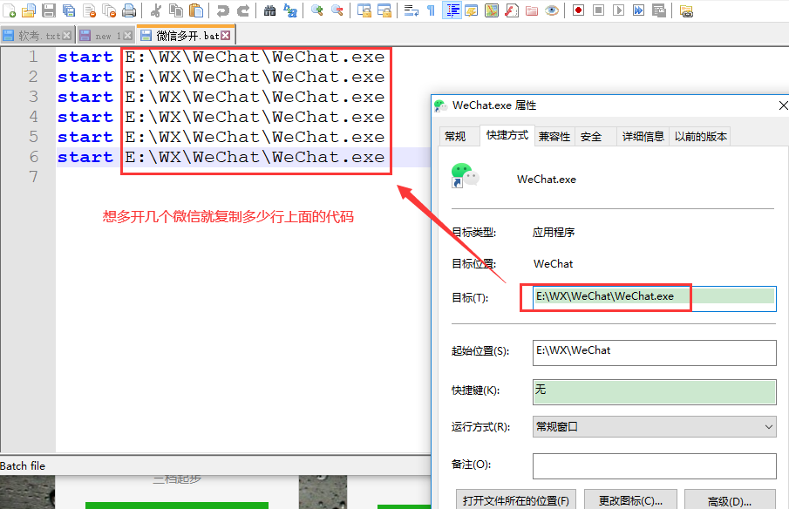Image resolution: width=789 pixels, height=509 pixels.
Task: Open the Replace dialog icon
Action: pos(289,10)
